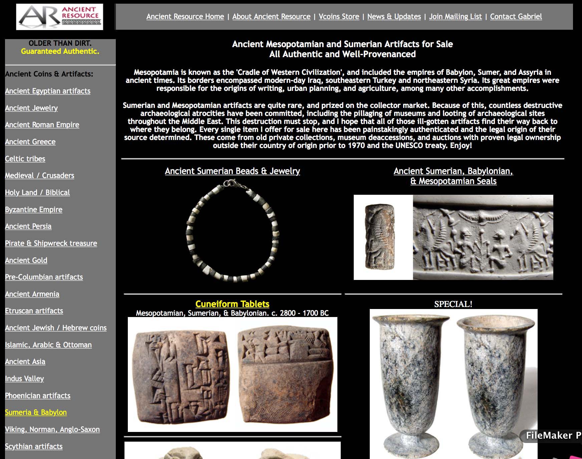Go to Phoenician artifacts page
The width and height of the screenshot is (582, 459).
click(38, 396)
